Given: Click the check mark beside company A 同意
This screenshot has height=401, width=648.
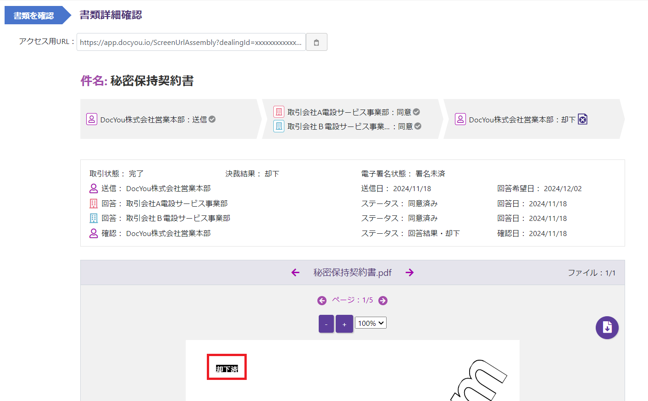Looking at the screenshot, I should (416, 112).
